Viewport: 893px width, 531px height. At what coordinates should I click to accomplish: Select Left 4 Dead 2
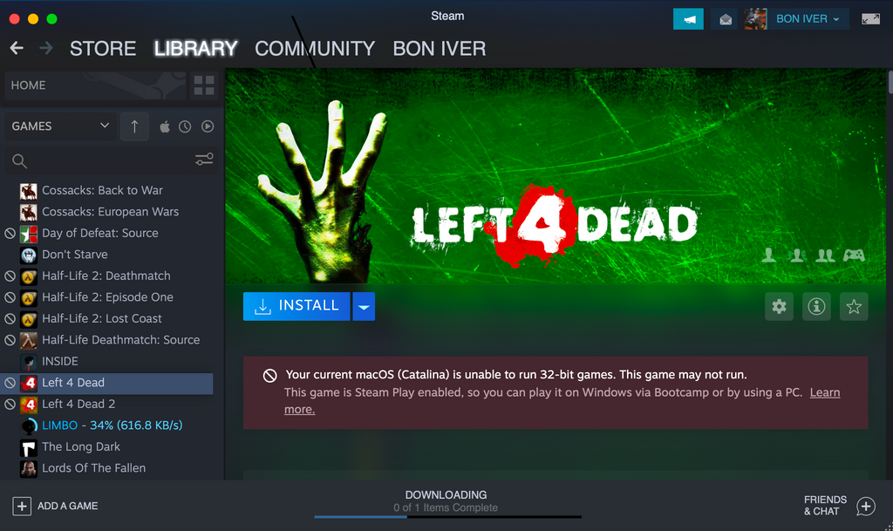(78, 404)
